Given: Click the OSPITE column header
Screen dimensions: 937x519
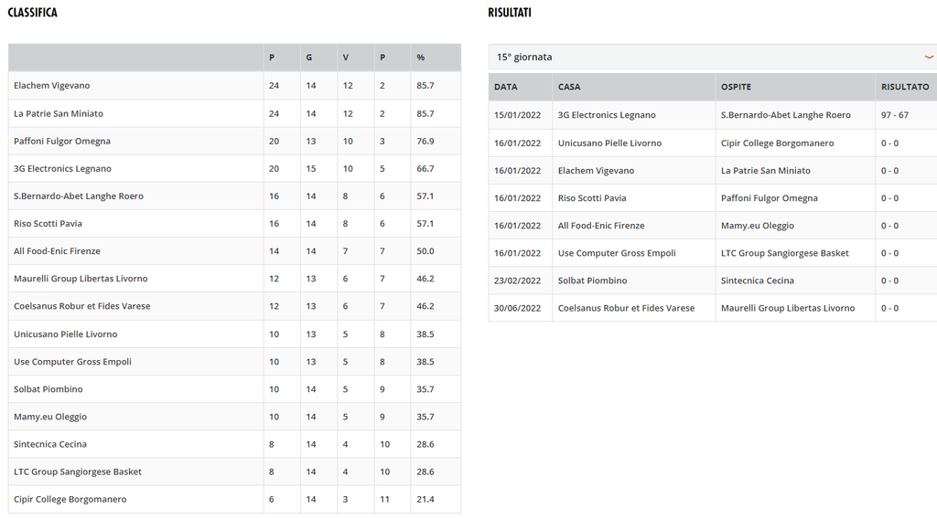Looking at the screenshot, I should click(x=736, y=87).
